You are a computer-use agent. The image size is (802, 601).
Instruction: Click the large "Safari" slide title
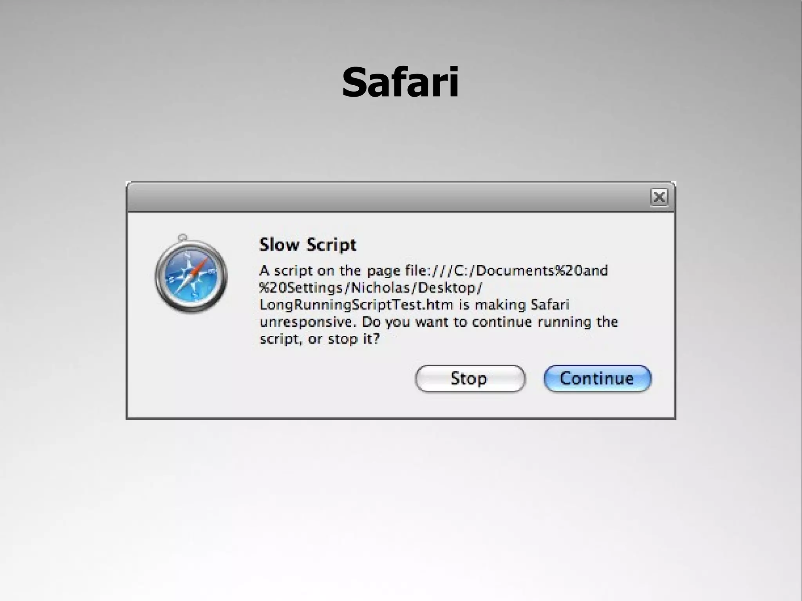400,83
